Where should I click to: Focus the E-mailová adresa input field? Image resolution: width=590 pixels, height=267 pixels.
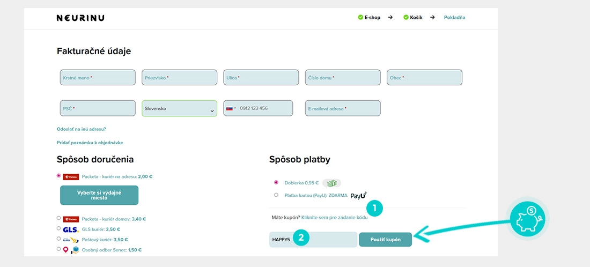tap(343, 108)
